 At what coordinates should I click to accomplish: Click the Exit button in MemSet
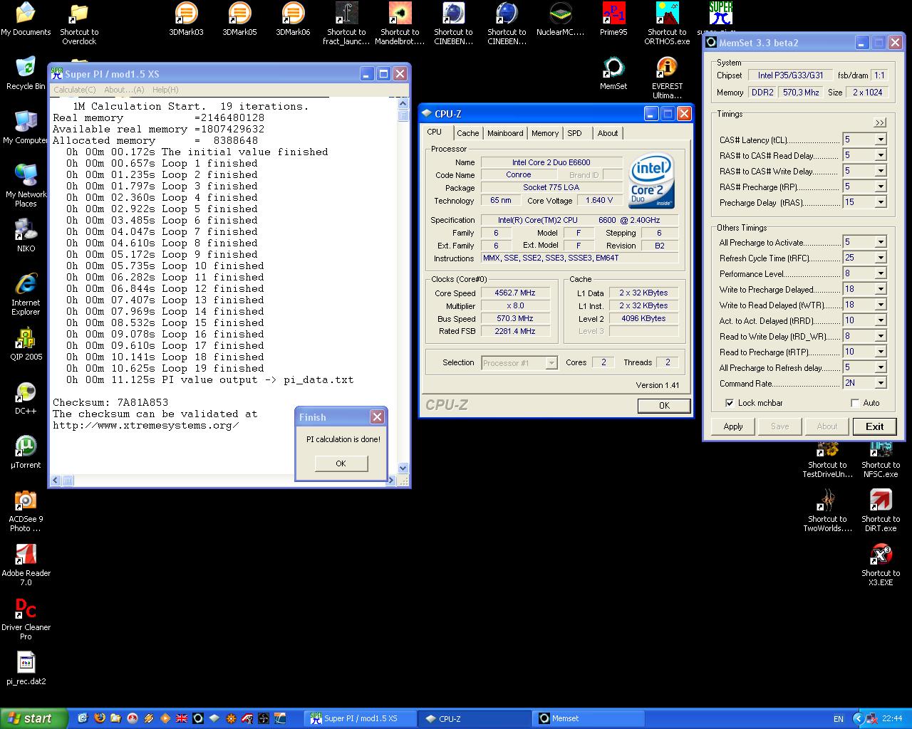coord(875,426)
